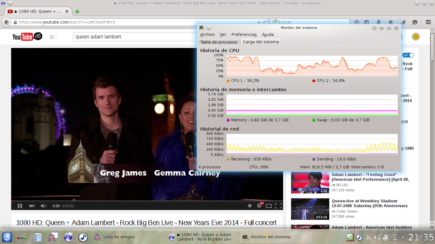Click the YouTube search field
The height and width of the screenshot is (244, 435).
tap(135, 37)
